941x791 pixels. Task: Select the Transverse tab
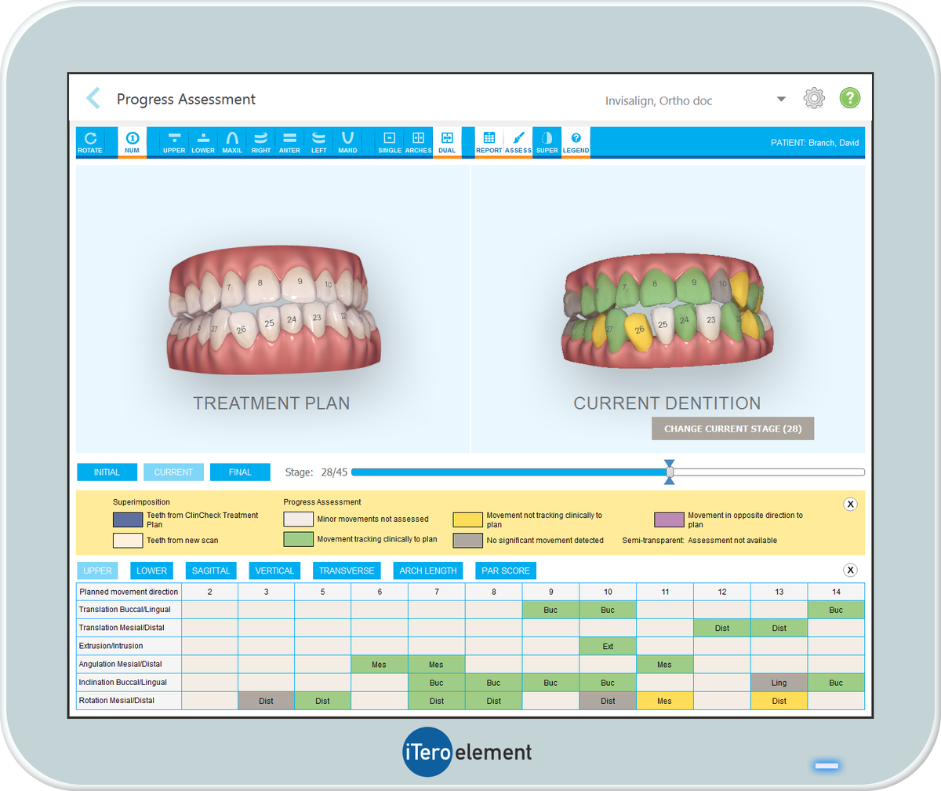click(346, 570)
